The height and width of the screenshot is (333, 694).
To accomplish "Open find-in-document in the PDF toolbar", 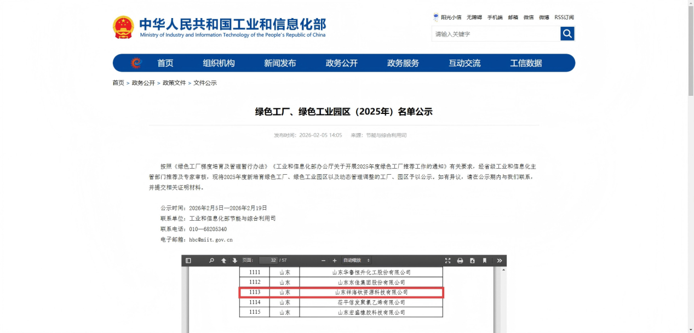I will click(x=211, y=261).
